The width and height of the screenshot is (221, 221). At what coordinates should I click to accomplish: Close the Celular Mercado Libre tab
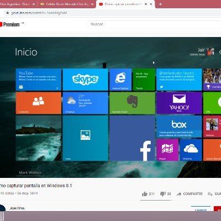[x=92, y=4]
